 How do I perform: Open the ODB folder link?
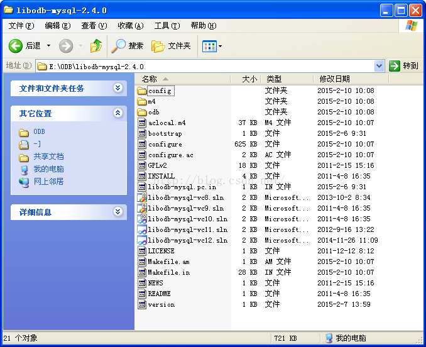(x=39, y=132)
